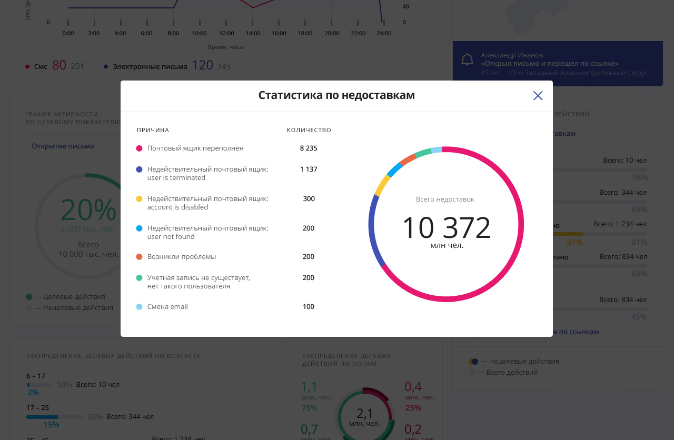Click the Целевые действия legend dot in background
The image size is (674, 440).
[29, 297]
